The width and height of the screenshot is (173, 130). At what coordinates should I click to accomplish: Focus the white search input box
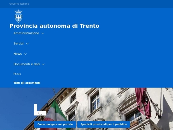35,107
